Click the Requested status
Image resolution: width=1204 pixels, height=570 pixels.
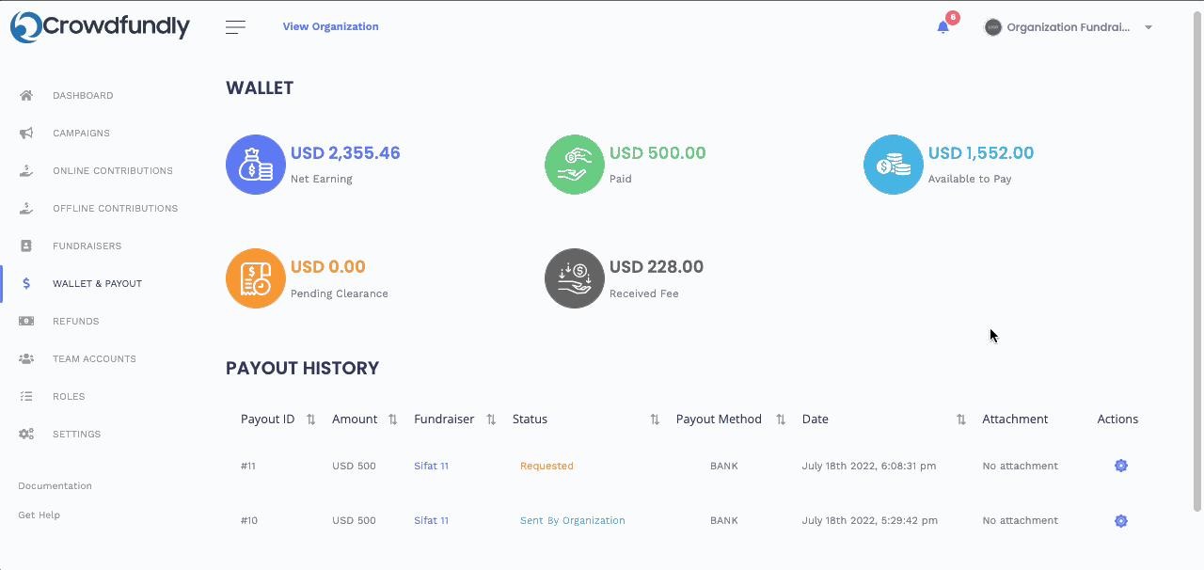coord(547,466)
